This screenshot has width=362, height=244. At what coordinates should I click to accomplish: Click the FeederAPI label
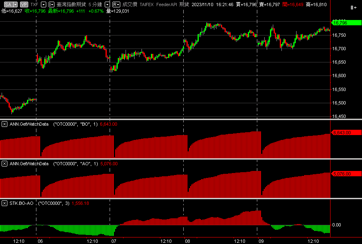(166, 4)
